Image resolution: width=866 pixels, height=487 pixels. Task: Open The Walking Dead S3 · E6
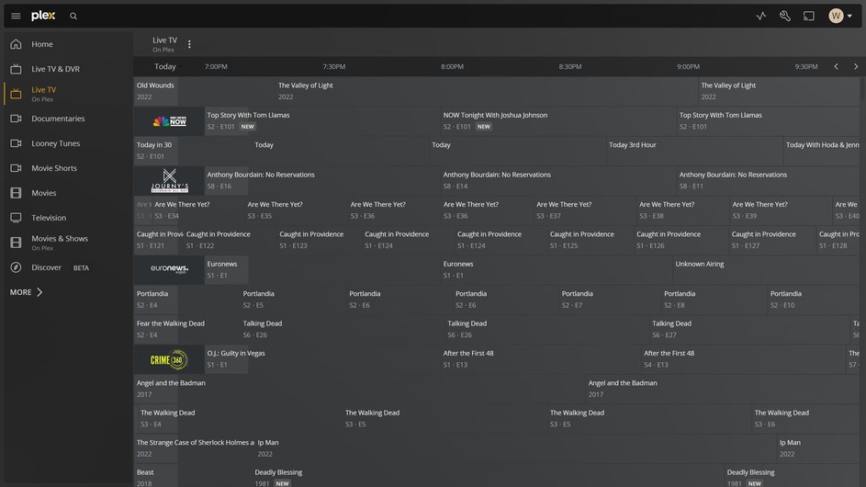[805, 418]
